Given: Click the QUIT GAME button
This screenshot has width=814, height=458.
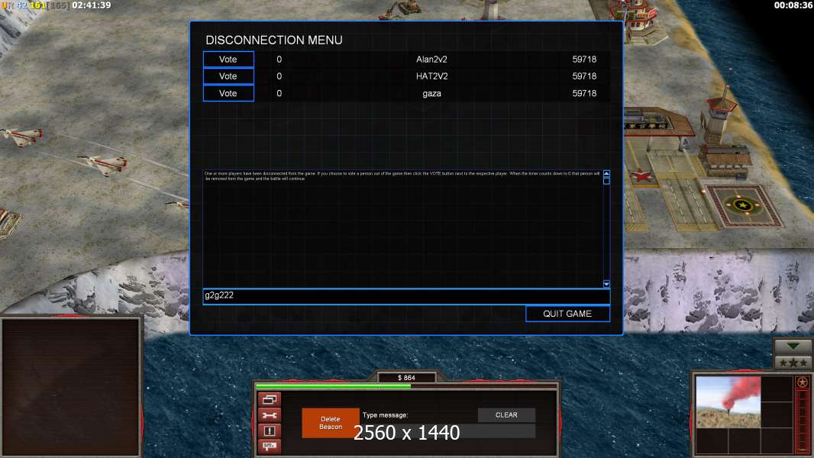Looking at the screenshot, I should [x=567, y=314].
